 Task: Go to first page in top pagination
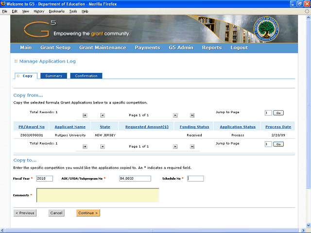tap(85, 116)
